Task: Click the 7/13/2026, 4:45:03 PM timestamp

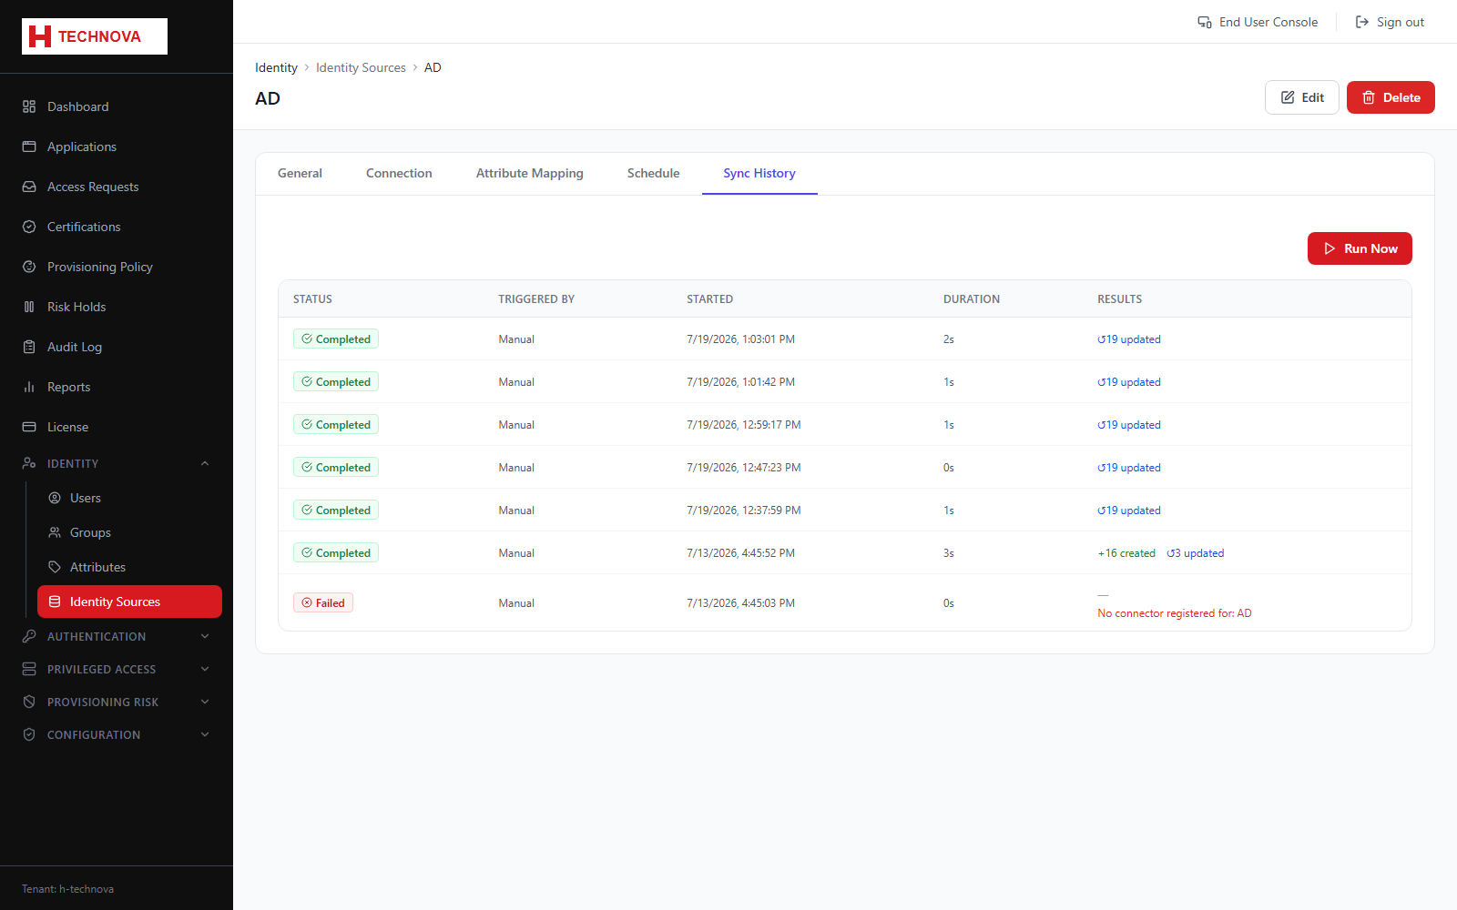Action: (x=740, y=603)
